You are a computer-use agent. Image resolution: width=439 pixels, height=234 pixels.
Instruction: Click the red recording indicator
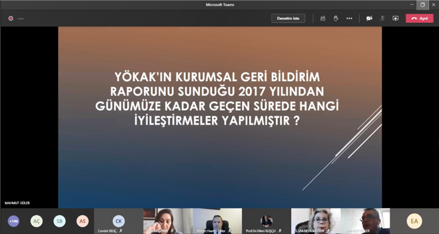tap(10, 18)
